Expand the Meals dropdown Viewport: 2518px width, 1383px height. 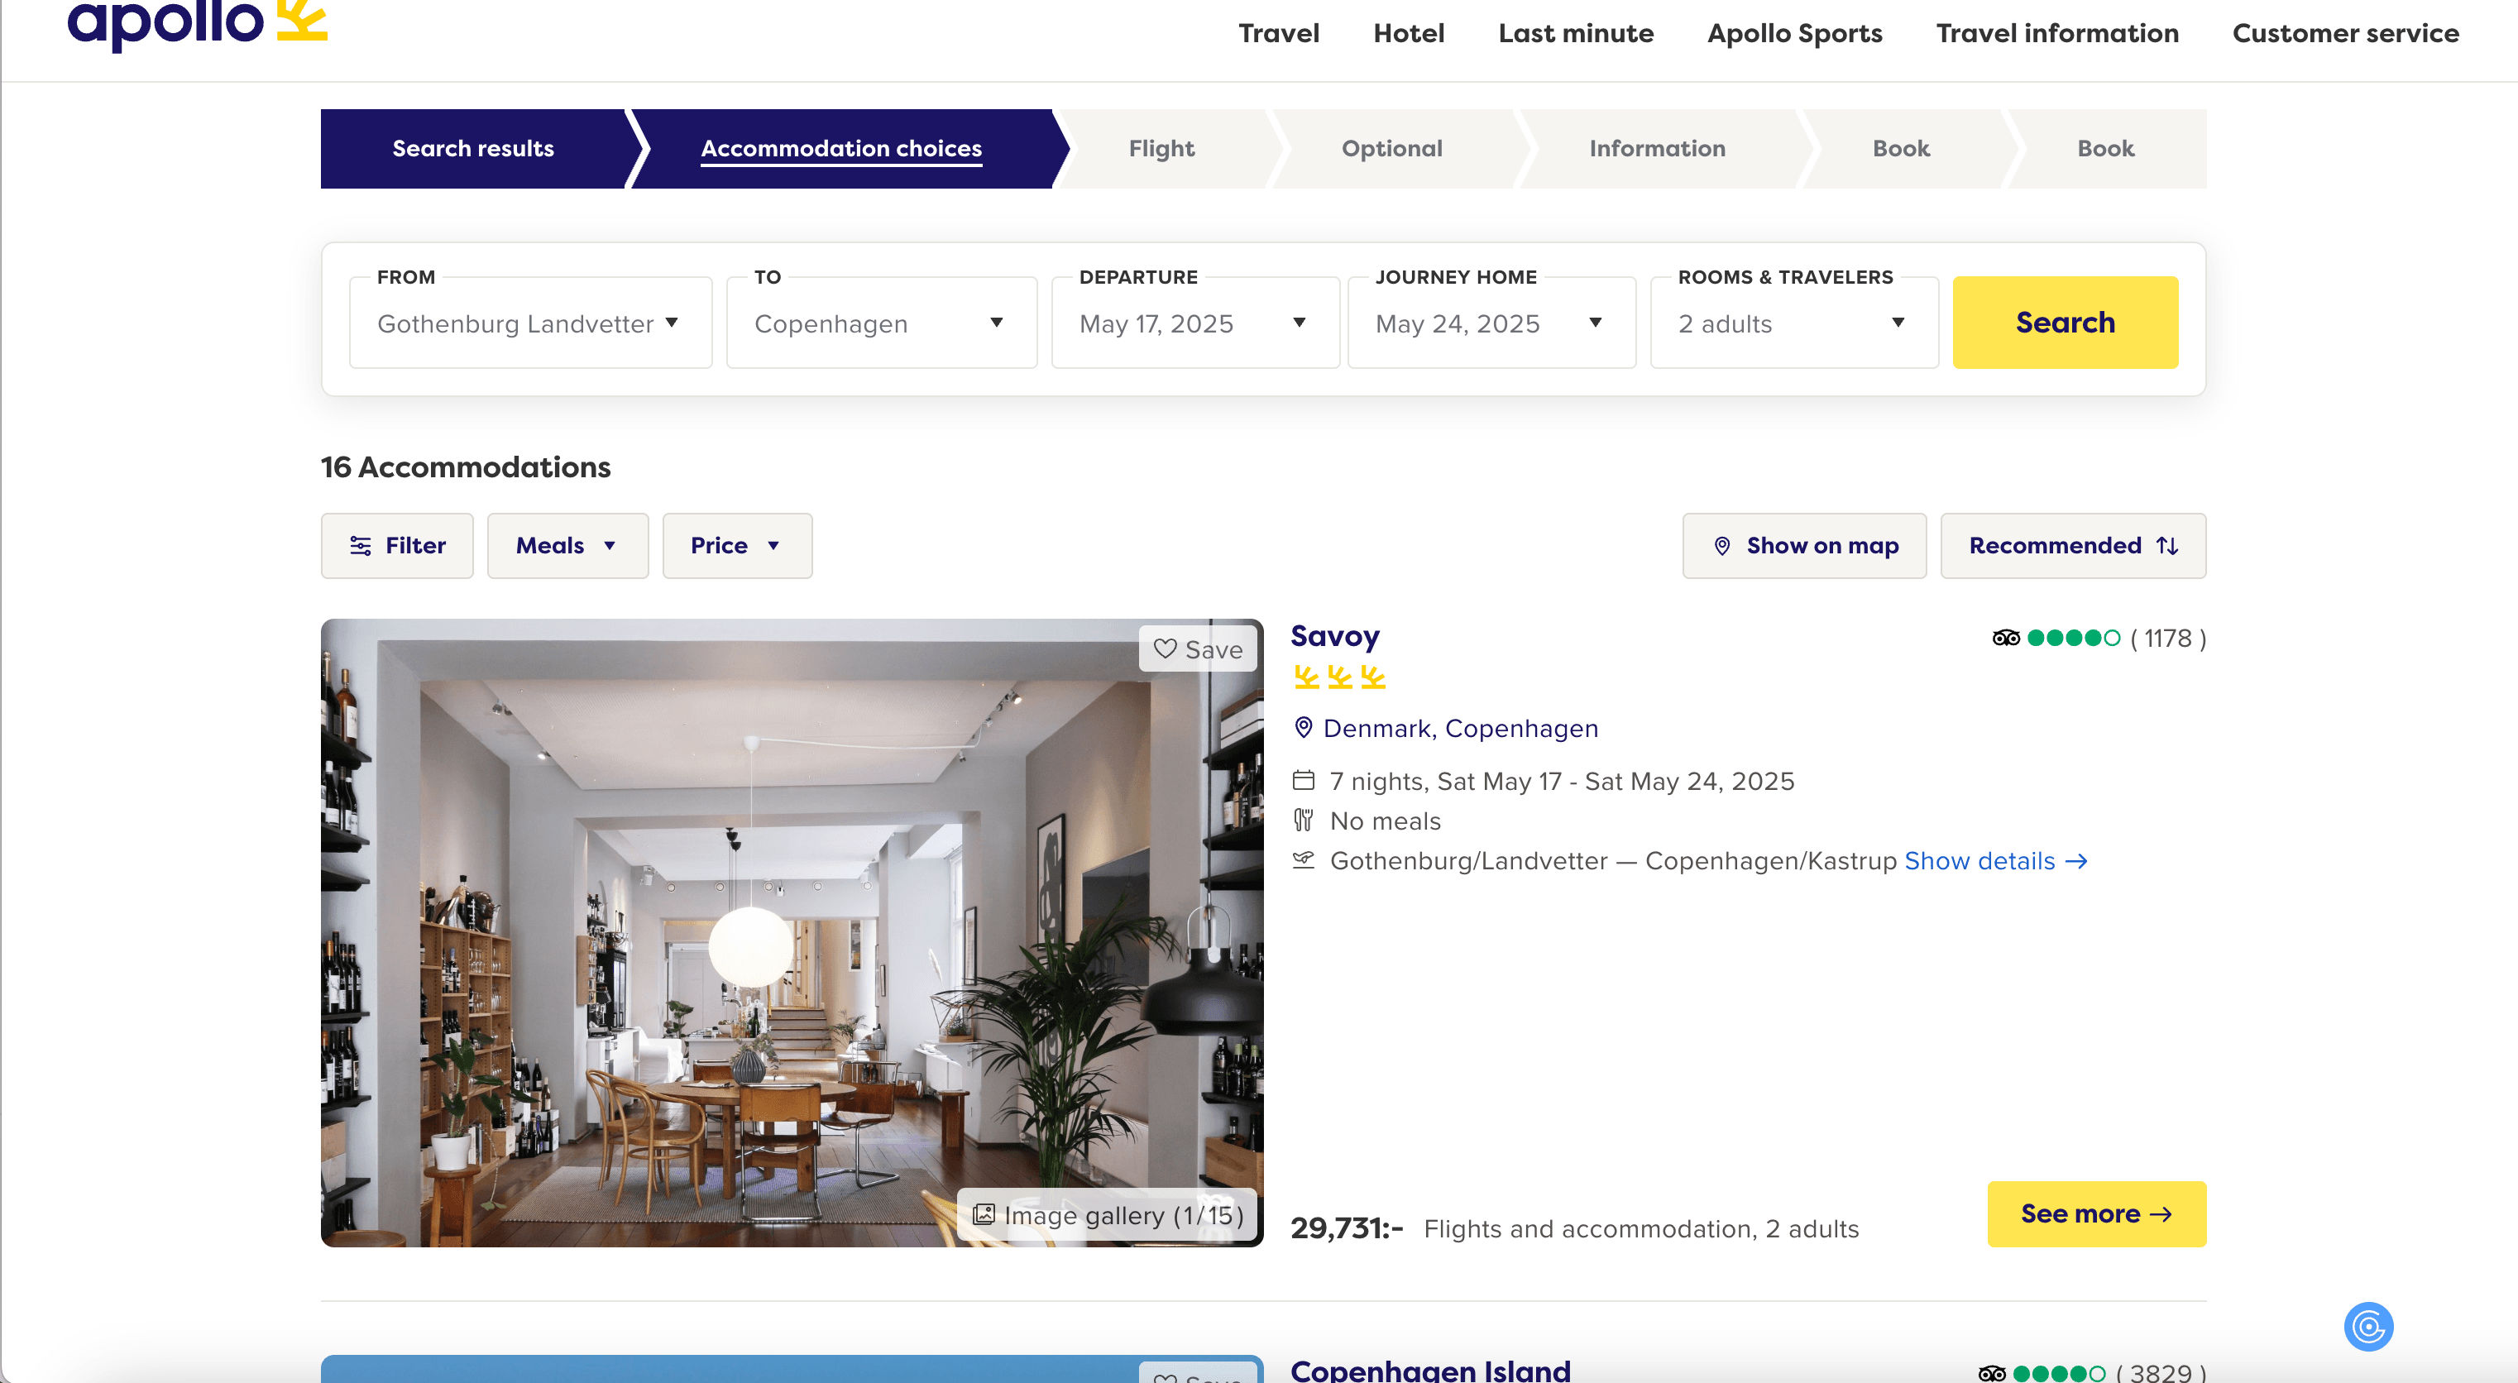pyautogui.click(x=567, y=545)
